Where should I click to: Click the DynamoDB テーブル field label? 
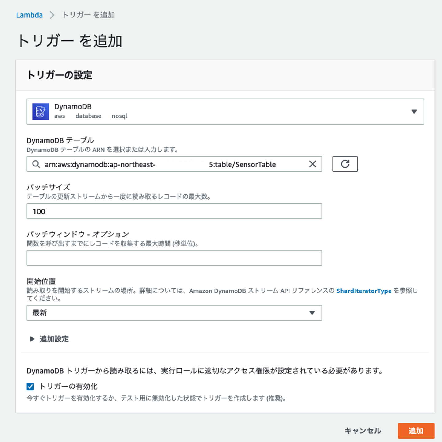(x=60, y=140)
